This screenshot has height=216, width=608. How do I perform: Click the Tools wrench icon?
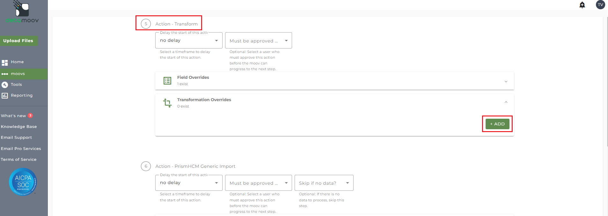(x=4, y=85)
